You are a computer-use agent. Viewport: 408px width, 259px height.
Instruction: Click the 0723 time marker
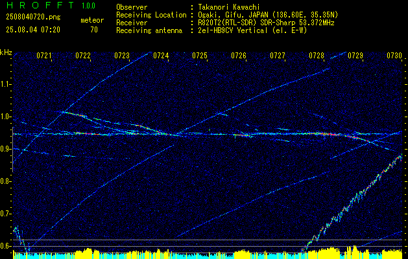pos(122,56)
